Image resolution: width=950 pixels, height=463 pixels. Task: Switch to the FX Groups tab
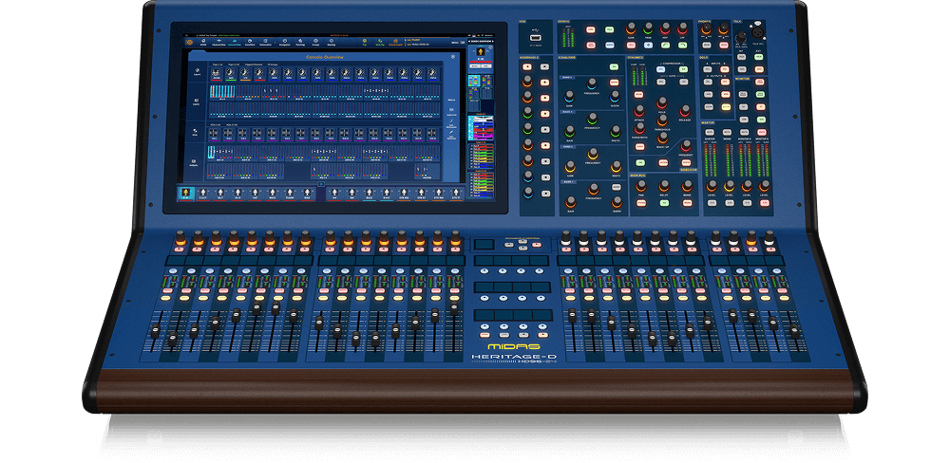click(273, 65)
